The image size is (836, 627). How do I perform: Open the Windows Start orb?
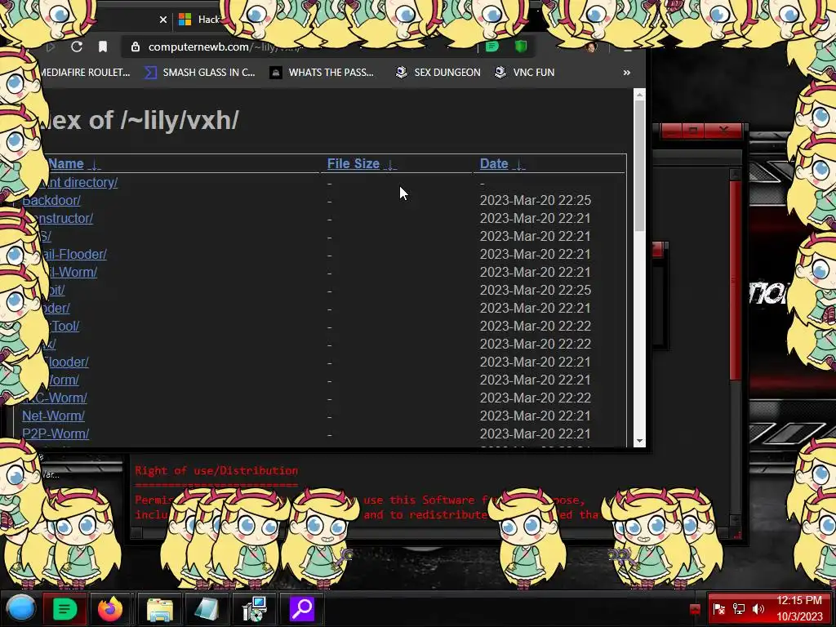pyautogui.click(x=20, y=608)
